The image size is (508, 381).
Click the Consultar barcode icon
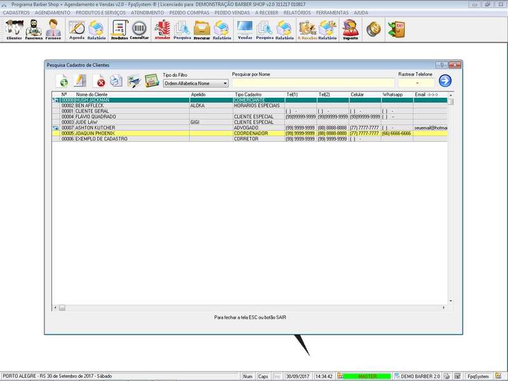click(x=139, y=30)
